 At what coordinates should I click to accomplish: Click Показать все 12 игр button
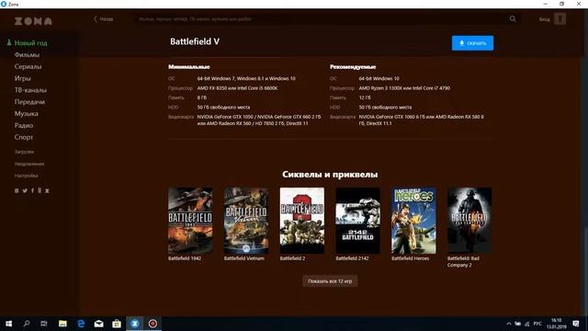point(330,281)
